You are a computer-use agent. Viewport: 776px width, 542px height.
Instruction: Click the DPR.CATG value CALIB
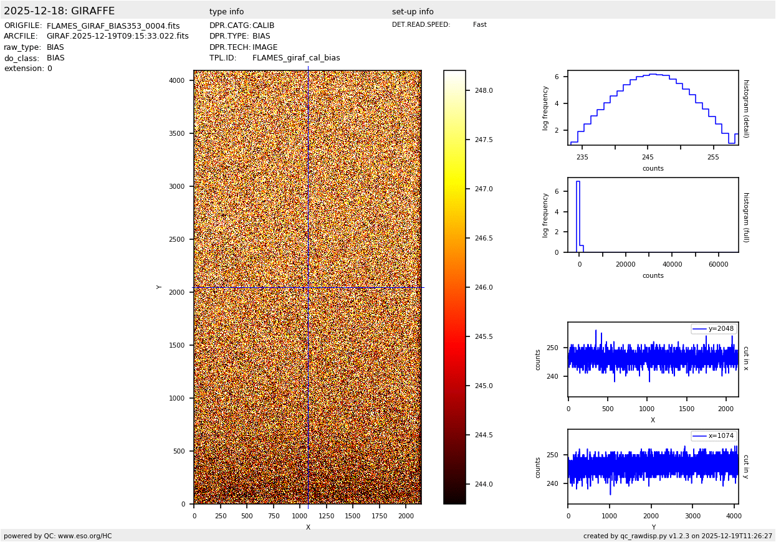[263, 26]
